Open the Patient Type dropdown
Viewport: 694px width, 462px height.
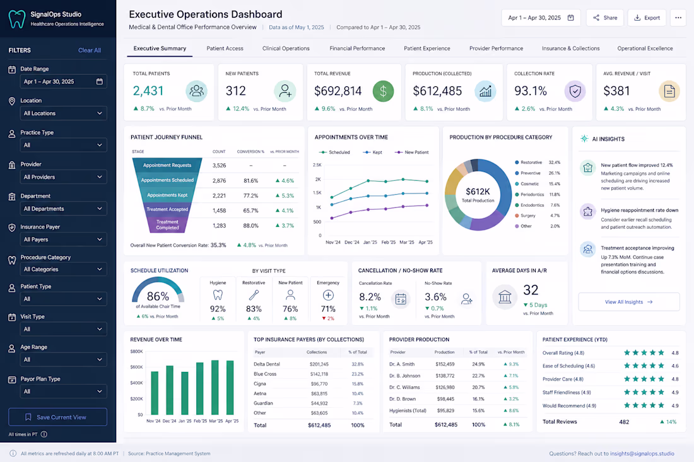click(x=63, y=299)
